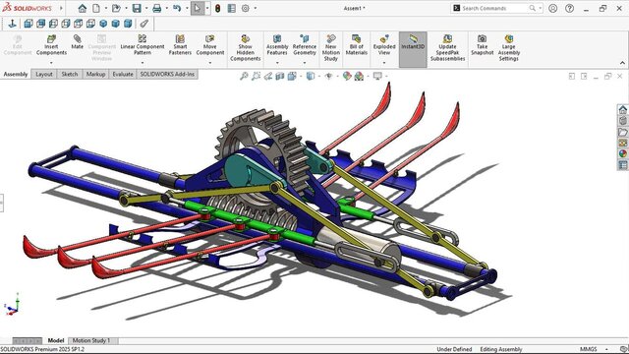Launch Smart Fasteners
The image size is (629, 354).
point(180,45)
